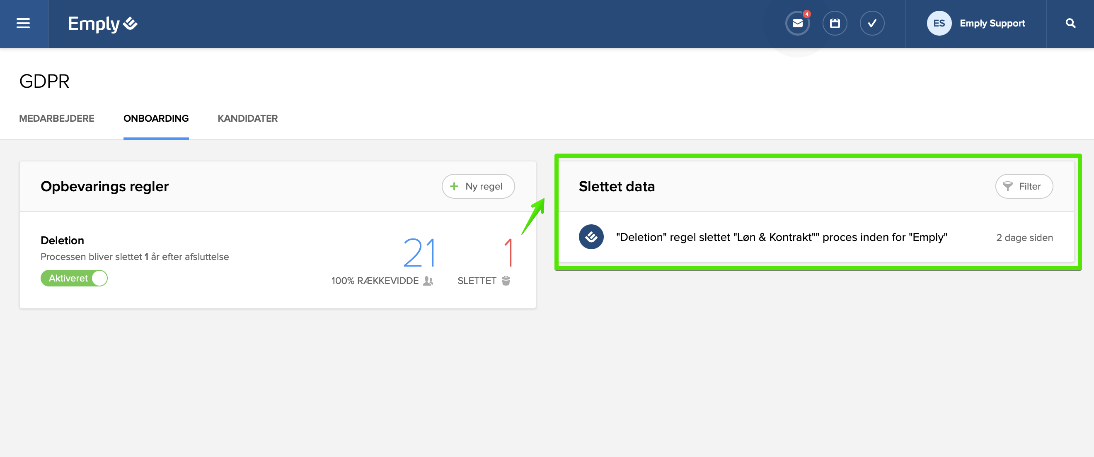Open the Deletion rule title

62,240
